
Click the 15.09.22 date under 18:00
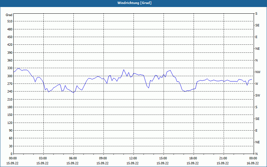tap(193, 163)
